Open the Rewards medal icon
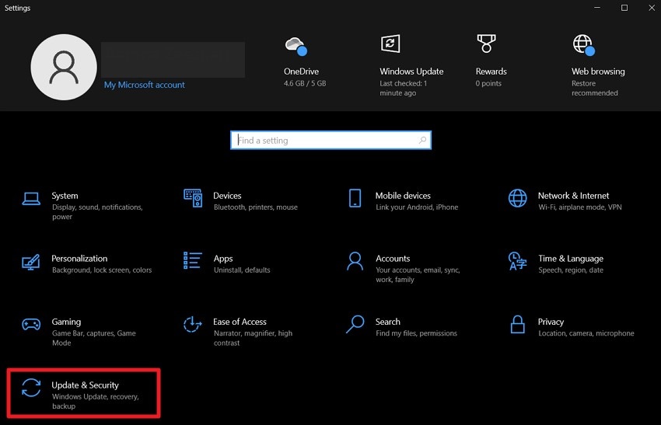The image size is (661, 425). 486,44
